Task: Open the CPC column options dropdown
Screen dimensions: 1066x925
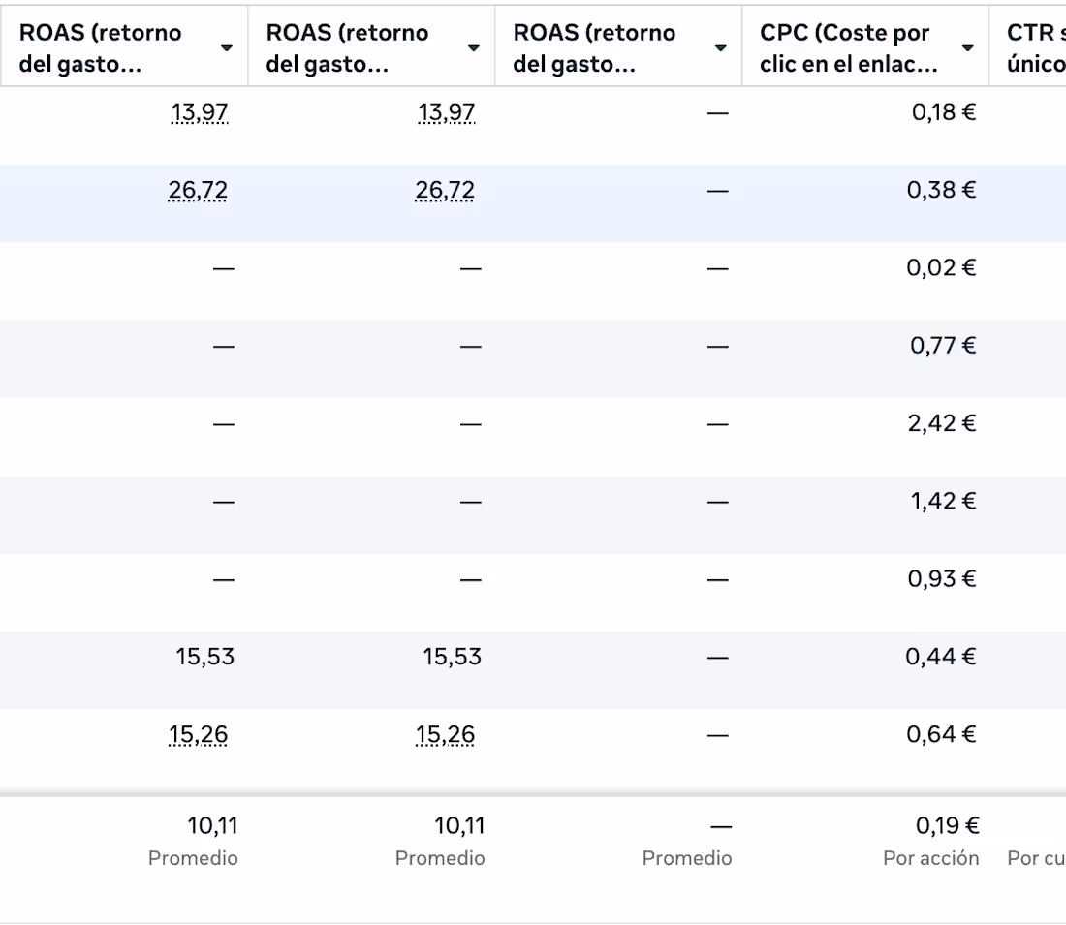Action: (967, 46)
